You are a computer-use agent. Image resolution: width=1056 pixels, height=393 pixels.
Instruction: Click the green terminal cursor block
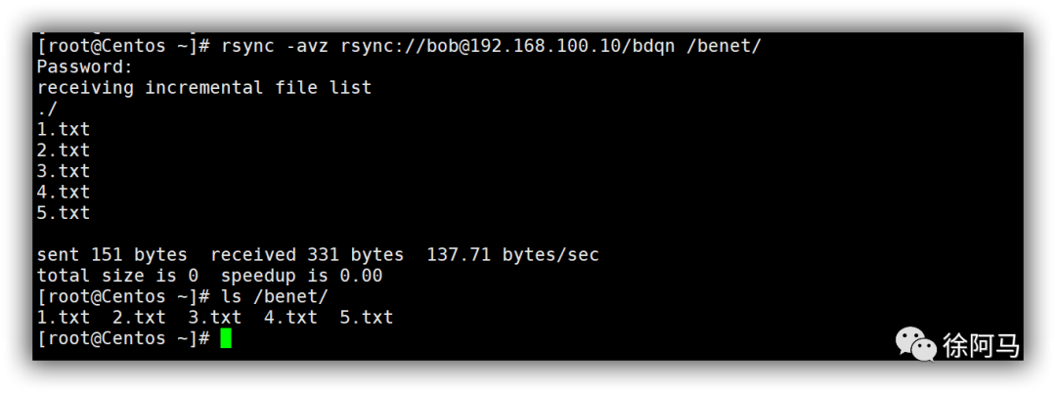226,338
